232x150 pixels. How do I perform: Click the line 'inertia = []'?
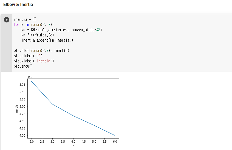click(25, 19)
